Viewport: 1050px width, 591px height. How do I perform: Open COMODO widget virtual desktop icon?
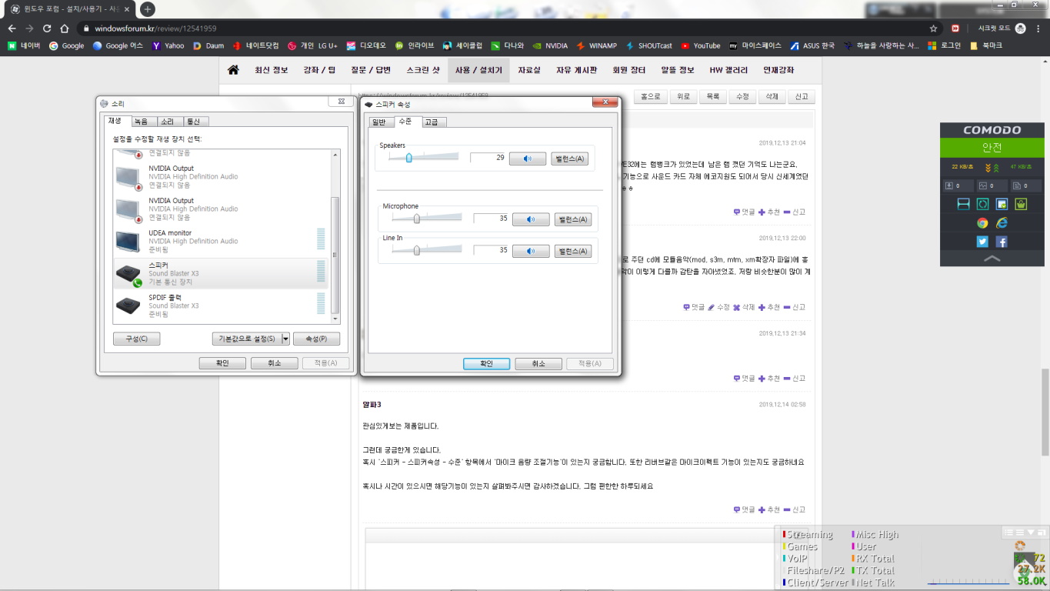pos(963,204)
